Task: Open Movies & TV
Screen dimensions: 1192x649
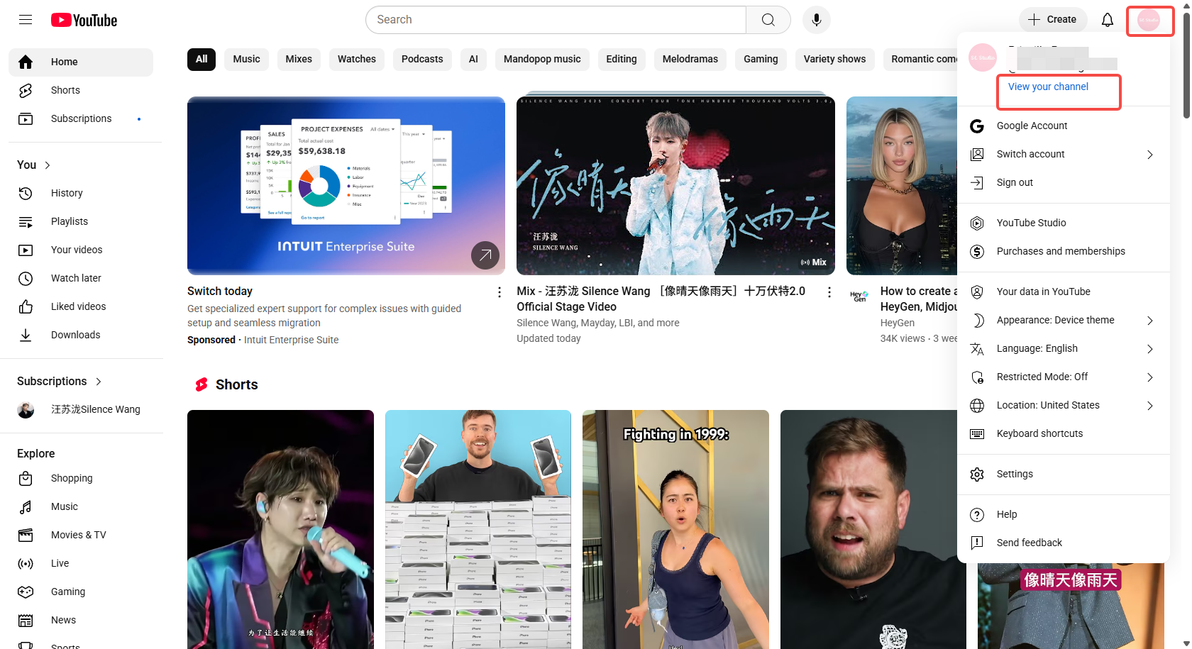Action: pos(81,535)
